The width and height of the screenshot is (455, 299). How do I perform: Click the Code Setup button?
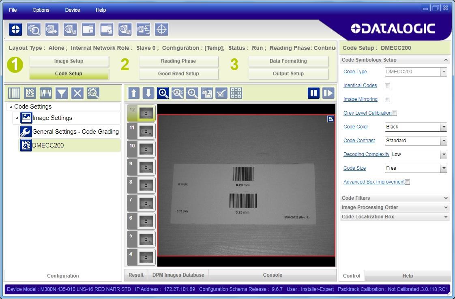[x=69, y=74]
